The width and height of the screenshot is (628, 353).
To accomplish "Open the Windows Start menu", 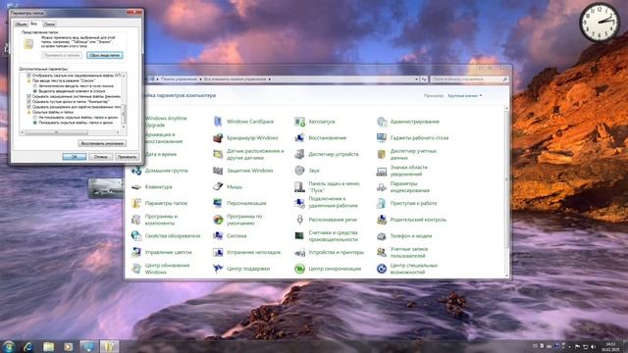I will [9, 346].
